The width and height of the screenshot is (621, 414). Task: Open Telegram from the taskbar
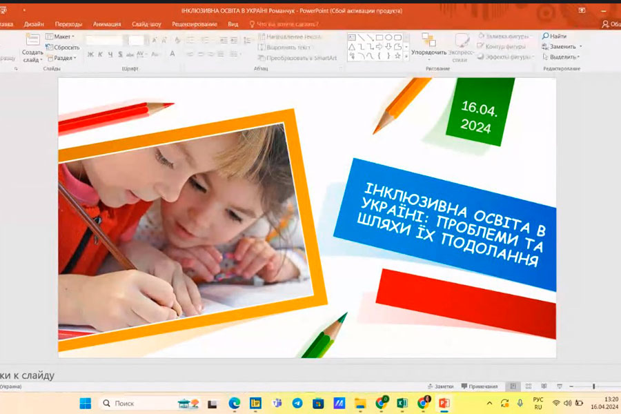(297, 403)
